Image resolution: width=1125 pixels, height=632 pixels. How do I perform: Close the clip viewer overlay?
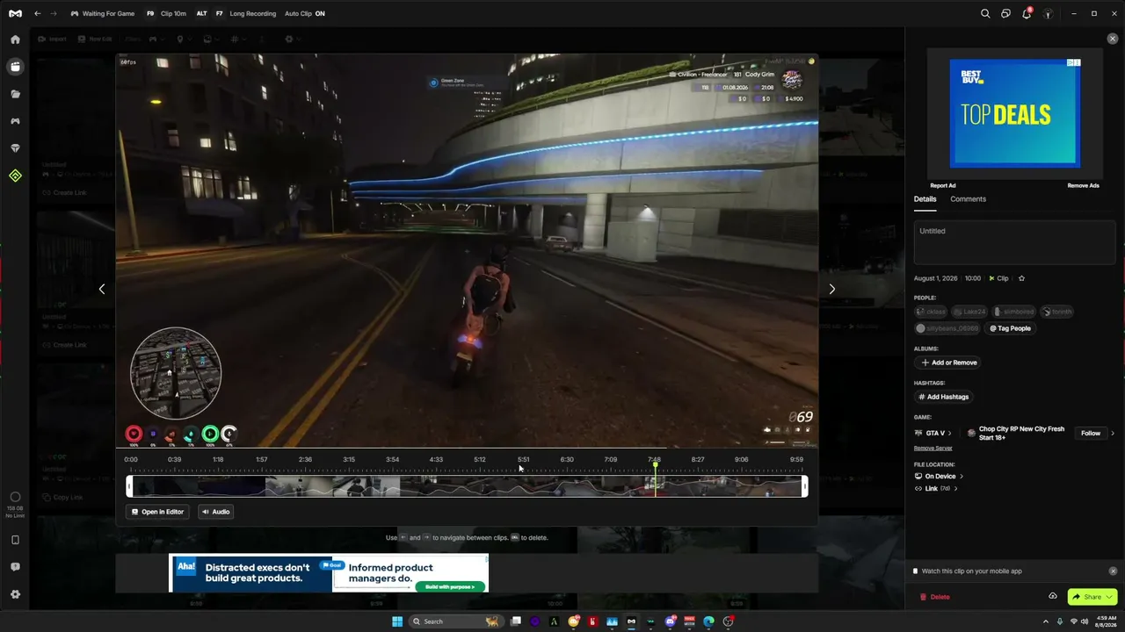[x=1113, y=39]
